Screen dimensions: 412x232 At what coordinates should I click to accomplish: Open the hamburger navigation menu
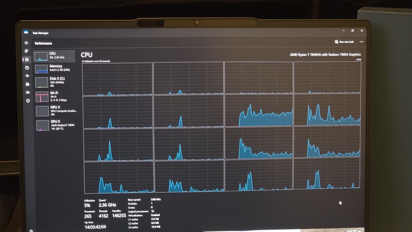(26, 43)
